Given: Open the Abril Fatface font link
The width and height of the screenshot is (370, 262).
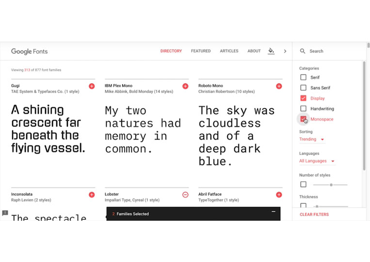Looking at the screenshot, I should pos(210,194).
